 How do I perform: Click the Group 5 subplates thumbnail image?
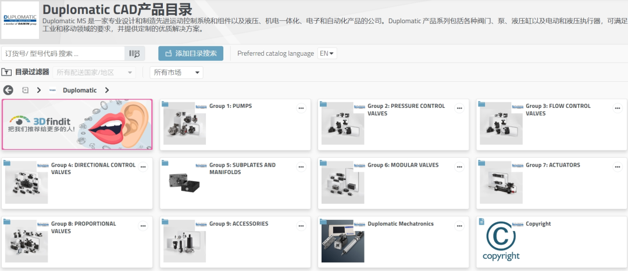[x=185, y=182]
